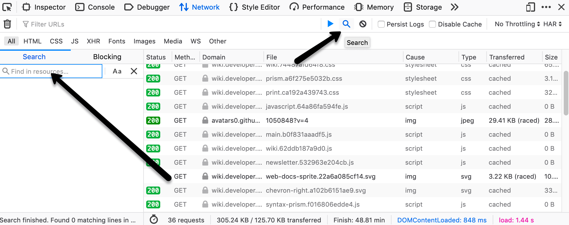Filter requests by XHR
Screen dimensions: 569x225
coord(94,41)
